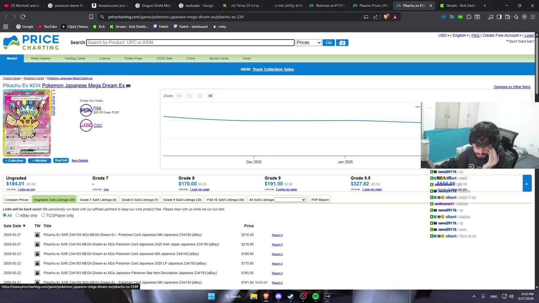Image resolution: width=539 pixels, height=303 pixels.
Task: Open the media control music note icon
Action: pyautogui.click(x=491, y=17)
